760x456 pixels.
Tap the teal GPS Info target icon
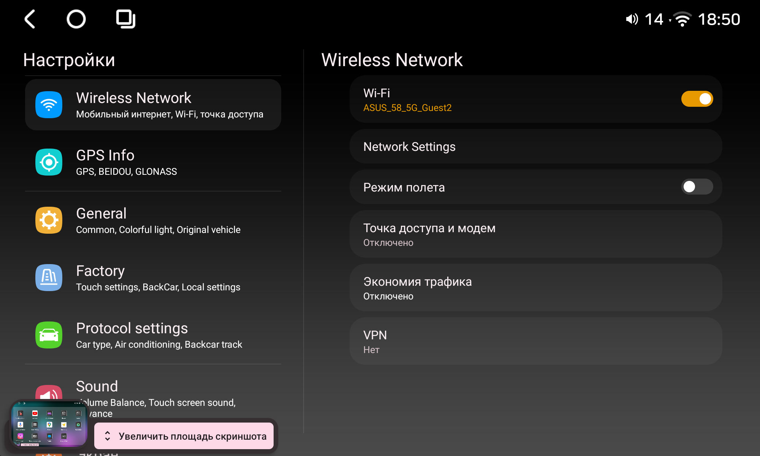click(49, 162)
